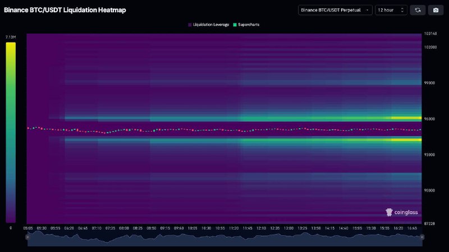Click the 99000 price axis label

click(429, 83)
